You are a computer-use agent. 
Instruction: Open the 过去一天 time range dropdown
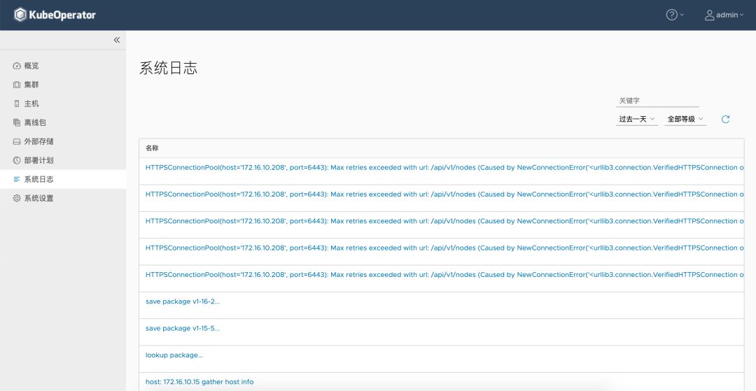tap(637, 119)
